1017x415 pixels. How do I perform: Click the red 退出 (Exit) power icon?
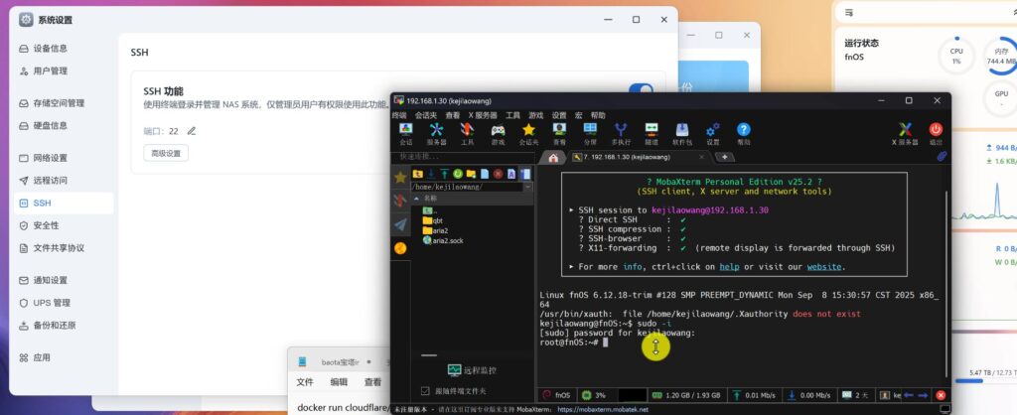pyautogui.click(x=936, y=134)
